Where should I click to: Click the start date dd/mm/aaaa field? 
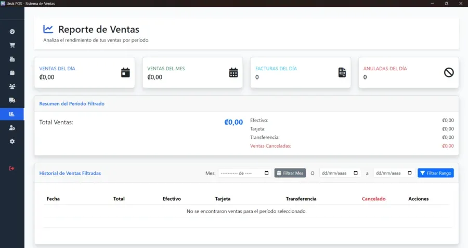334,173
